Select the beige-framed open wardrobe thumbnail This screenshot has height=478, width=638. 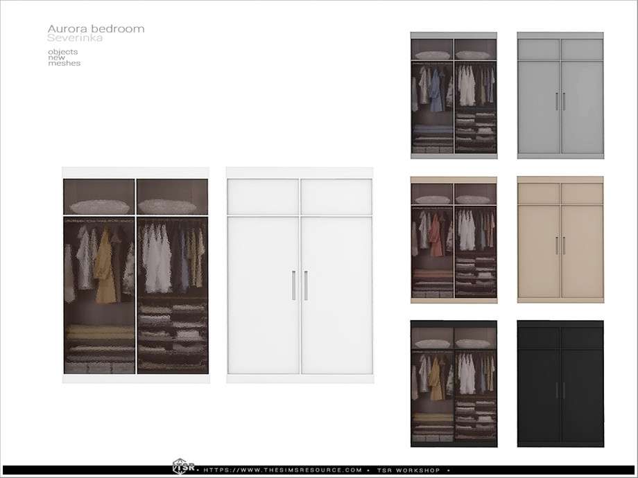(454, 240)
